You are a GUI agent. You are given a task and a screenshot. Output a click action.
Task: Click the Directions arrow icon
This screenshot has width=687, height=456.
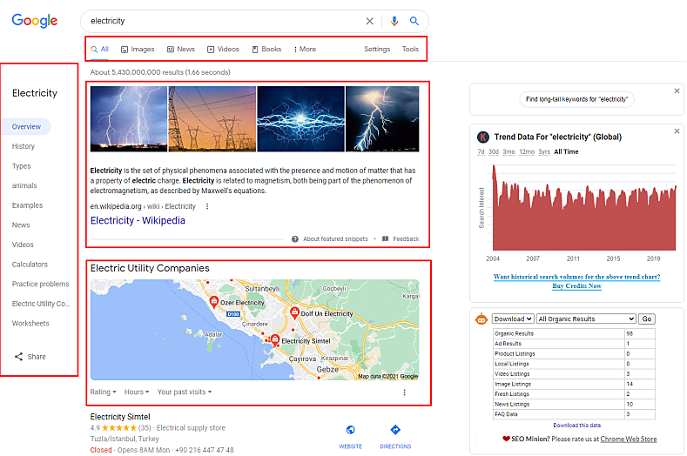tap(395, 430)
